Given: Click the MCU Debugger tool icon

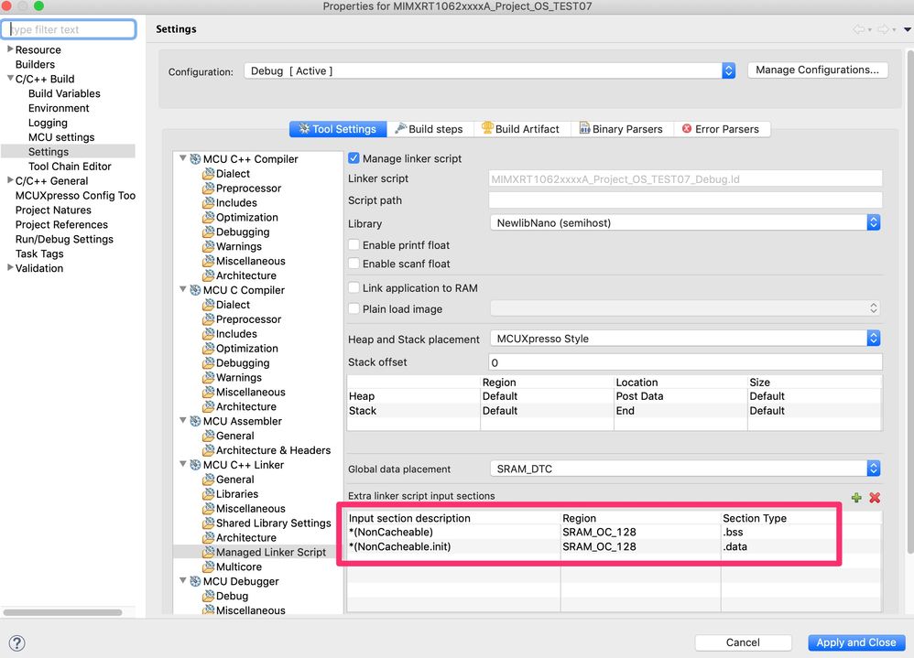Looking at the screenshot, I should pyautogui.click(x=195, y=581).
